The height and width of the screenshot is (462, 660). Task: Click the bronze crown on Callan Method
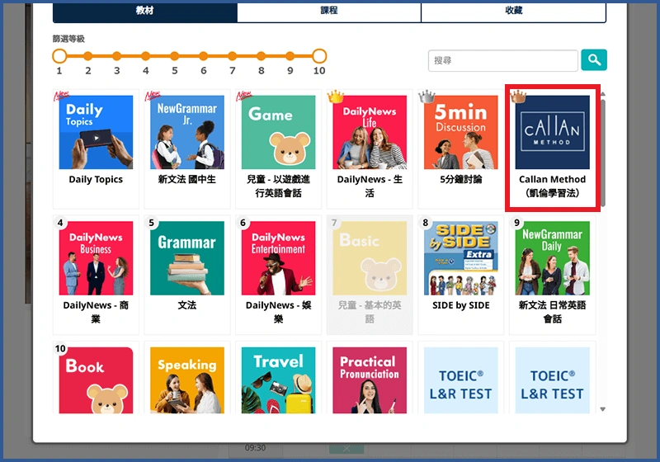518,97
